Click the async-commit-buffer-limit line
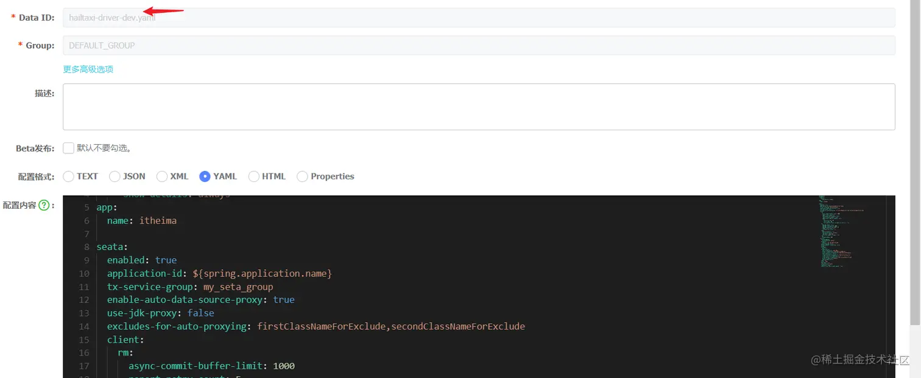 pos(211,366)
